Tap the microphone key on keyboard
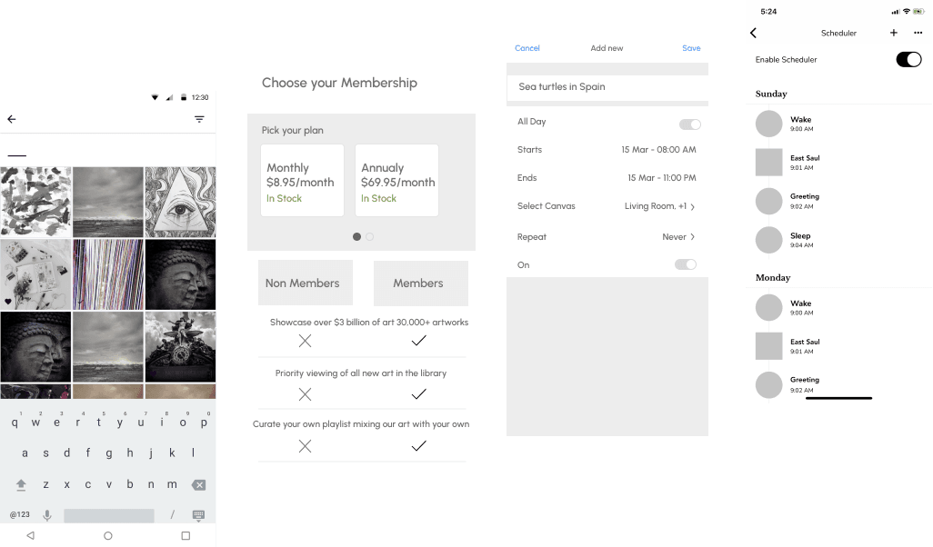 [x=47, y=515]
